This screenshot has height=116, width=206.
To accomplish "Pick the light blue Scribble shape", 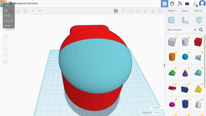I will click(198, 58).
